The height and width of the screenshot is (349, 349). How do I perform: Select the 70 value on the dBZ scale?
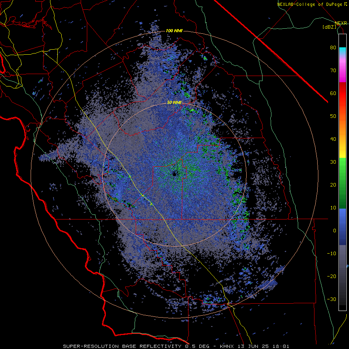(333, 70)
